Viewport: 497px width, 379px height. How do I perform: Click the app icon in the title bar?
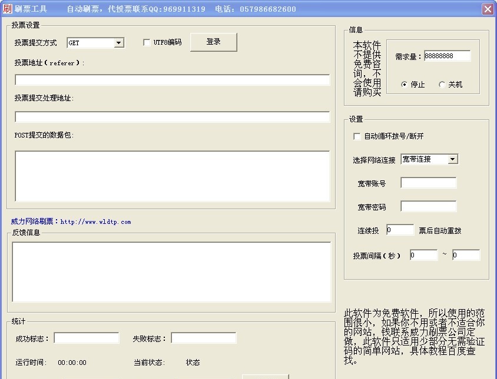coord(7,9)
